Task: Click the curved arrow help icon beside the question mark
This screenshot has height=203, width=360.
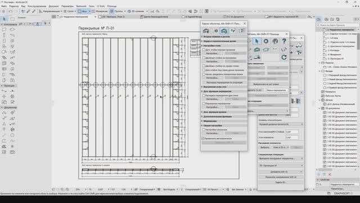Action: pyautogui.click(x=275, y=41)
